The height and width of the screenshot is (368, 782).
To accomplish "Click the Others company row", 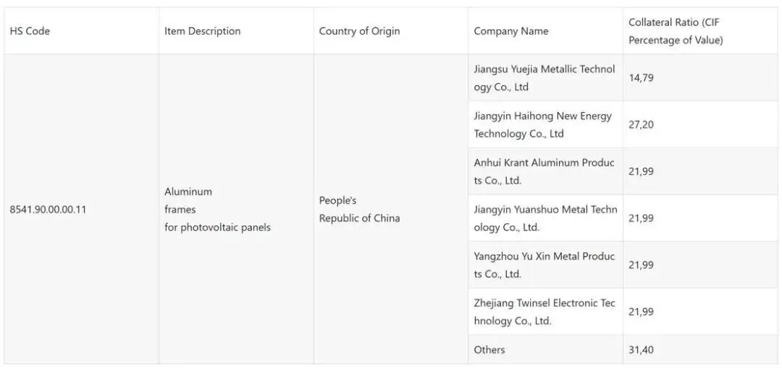I will pyautogui.click(x=489, y=350).
